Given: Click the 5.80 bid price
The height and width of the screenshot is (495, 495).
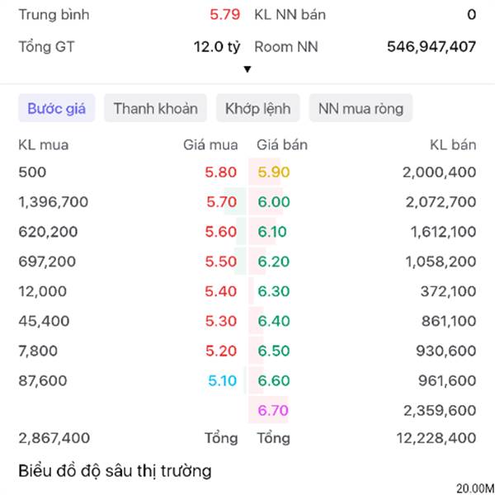Looking at the screenshot, I should point(221,172).
